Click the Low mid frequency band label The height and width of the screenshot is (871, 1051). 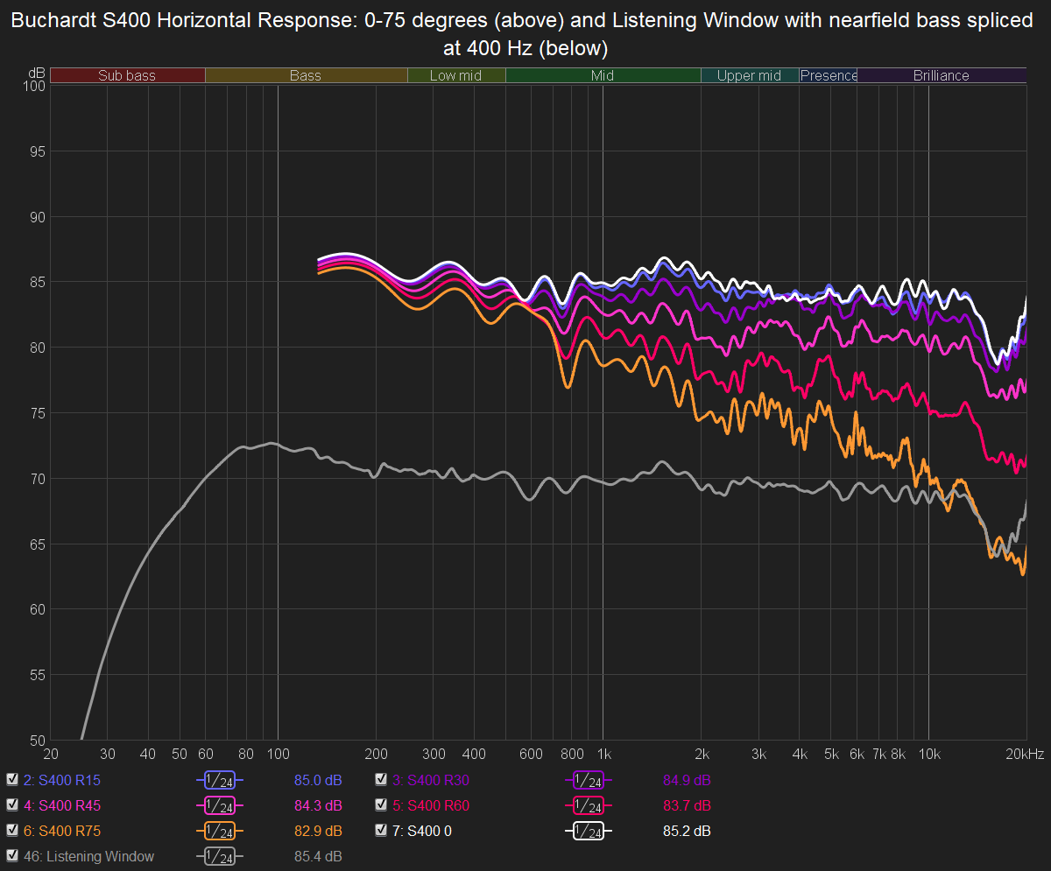(456, 76)
